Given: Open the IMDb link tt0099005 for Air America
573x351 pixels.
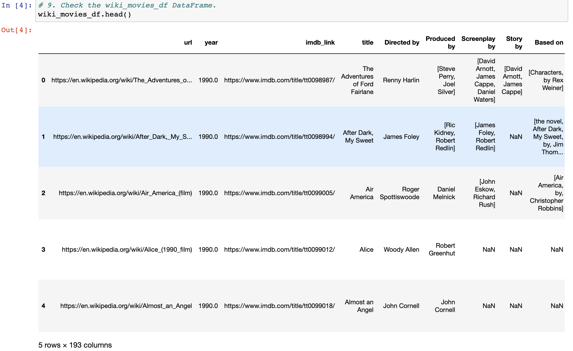Looking at the screenshot, I should coord(279,193).
